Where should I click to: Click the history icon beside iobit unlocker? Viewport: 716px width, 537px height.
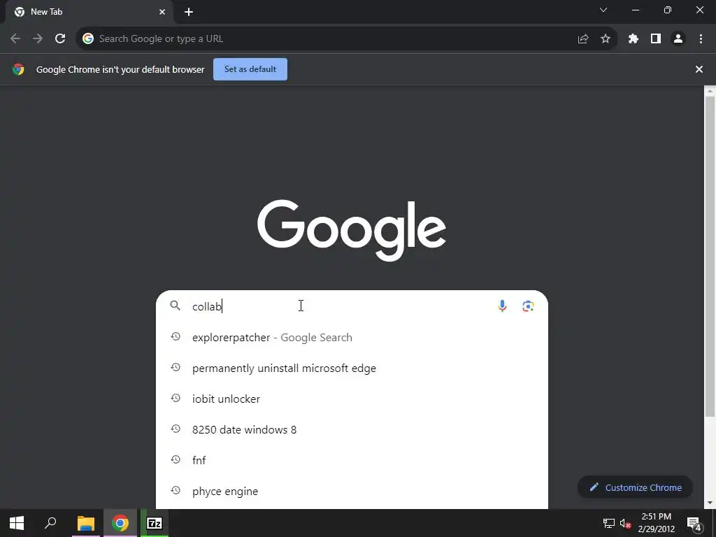coord(176,398)
